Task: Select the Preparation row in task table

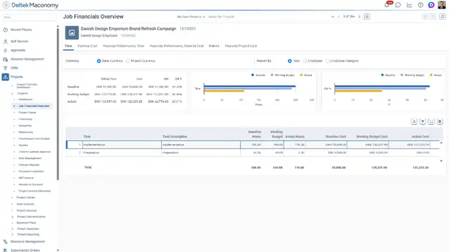Action: point(253,153)
